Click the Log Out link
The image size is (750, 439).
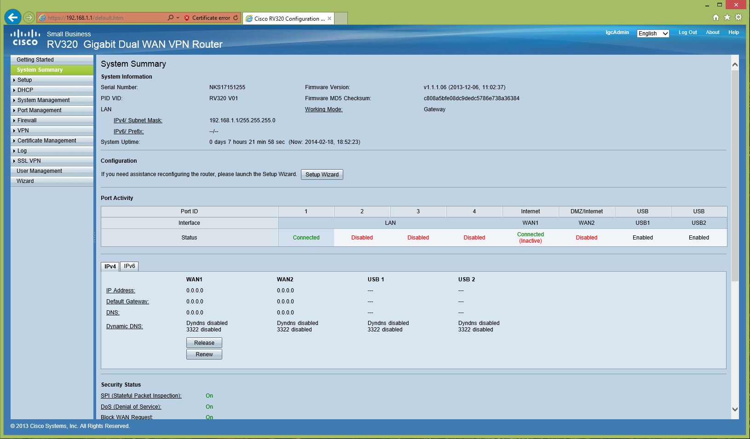coord(687,33)
